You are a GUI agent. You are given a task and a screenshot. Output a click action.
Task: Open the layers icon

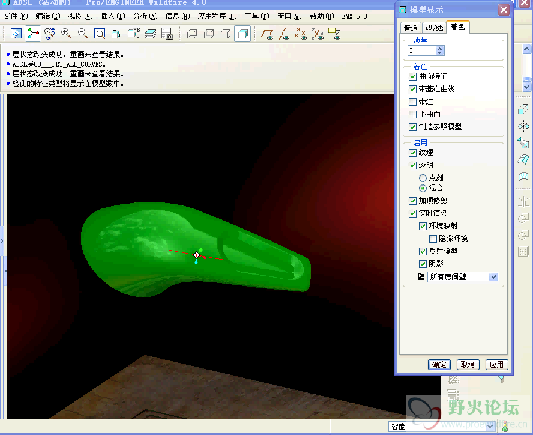pyautogui.click(x=151, y=34)
